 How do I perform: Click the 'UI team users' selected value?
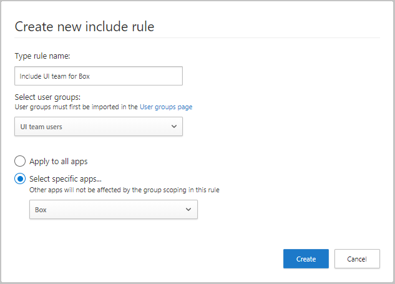pos(41,127)
